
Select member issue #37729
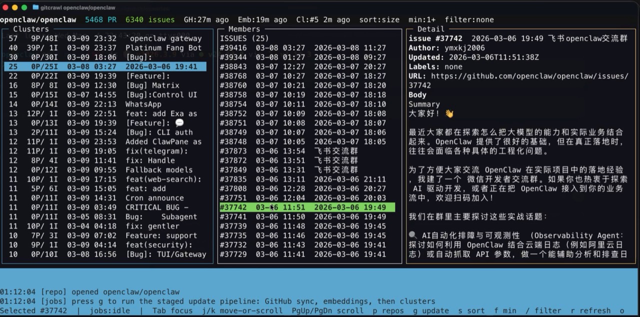pyautogui.click(x=307, y=254)
